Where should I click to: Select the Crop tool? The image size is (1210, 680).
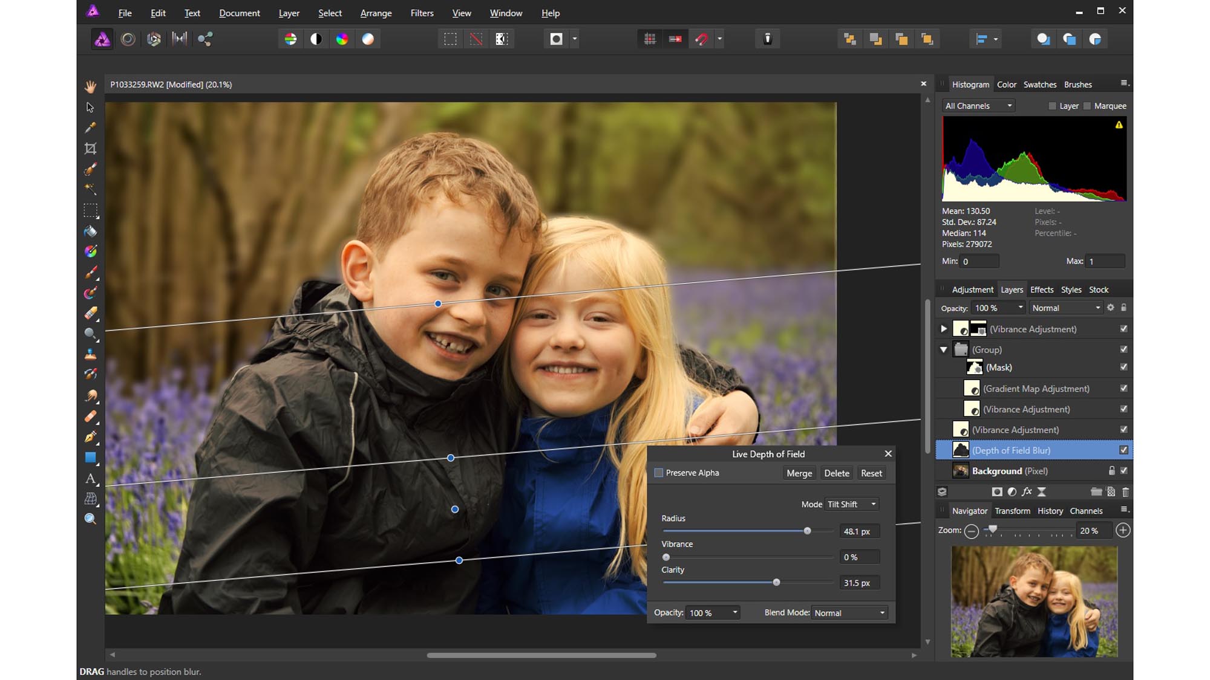[x=90, y=147]
